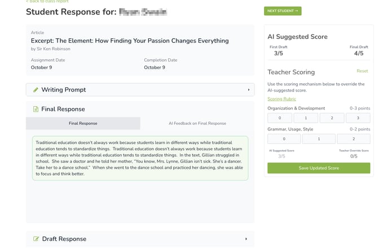Click the edit icon beside Draft Response

36,239
